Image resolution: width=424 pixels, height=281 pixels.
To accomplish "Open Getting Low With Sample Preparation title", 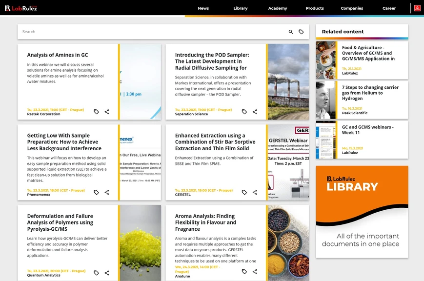I will tap(64, 142).
